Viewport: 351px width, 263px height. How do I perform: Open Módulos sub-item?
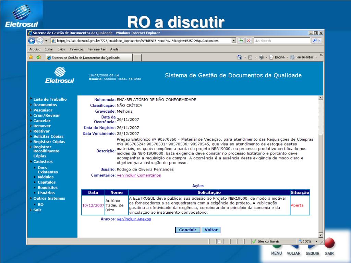click(x=46, y=177)
